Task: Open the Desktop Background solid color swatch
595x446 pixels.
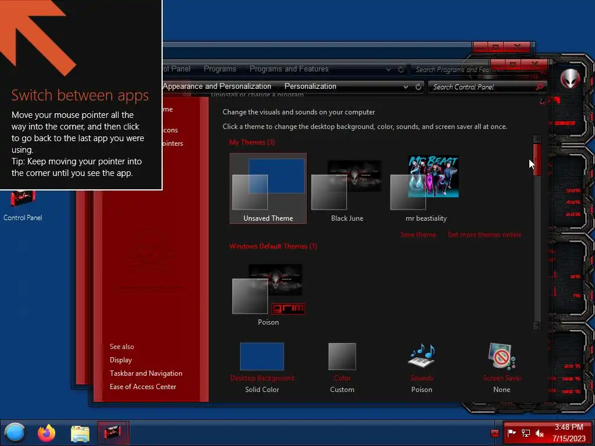Action: point(262,357)
